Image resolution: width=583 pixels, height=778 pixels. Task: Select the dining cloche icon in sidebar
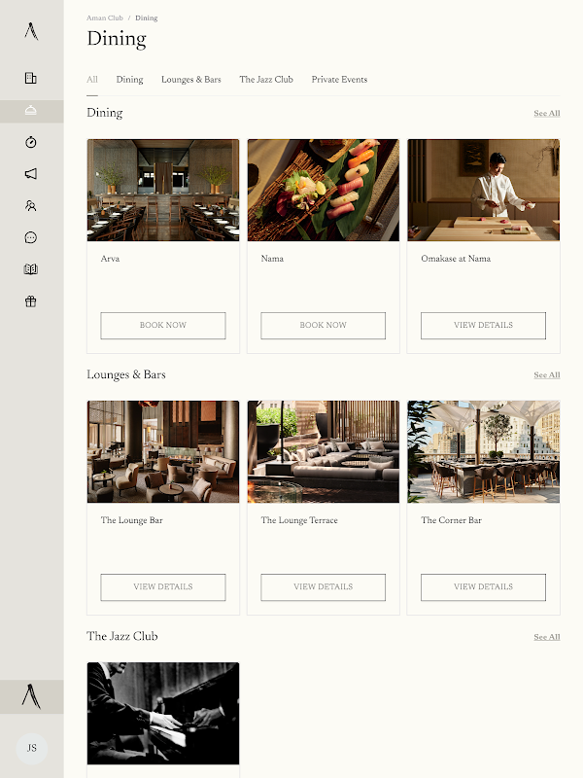31,110
